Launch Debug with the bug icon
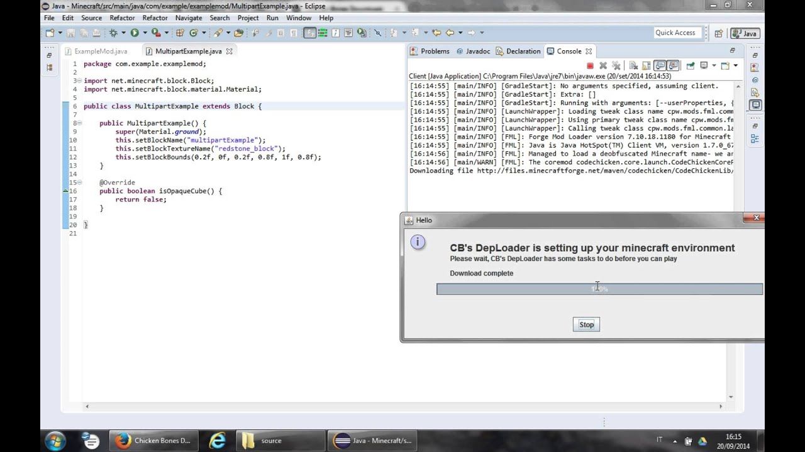Viewport: 805px width, 452px height. (113, 33)
